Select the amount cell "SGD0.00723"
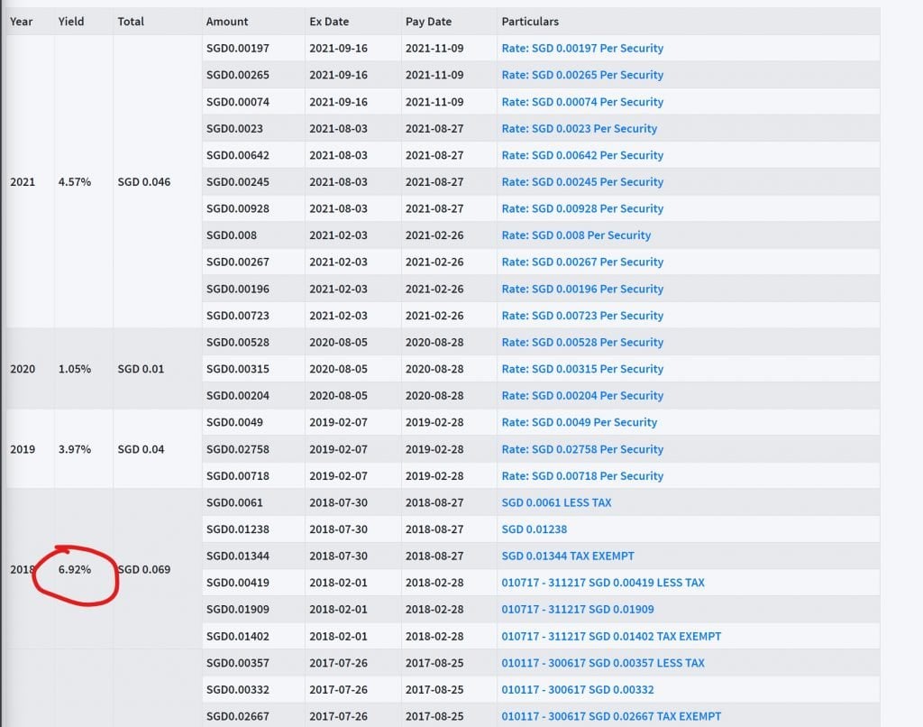This screenshot has height=727, width=923. point(238,315)
